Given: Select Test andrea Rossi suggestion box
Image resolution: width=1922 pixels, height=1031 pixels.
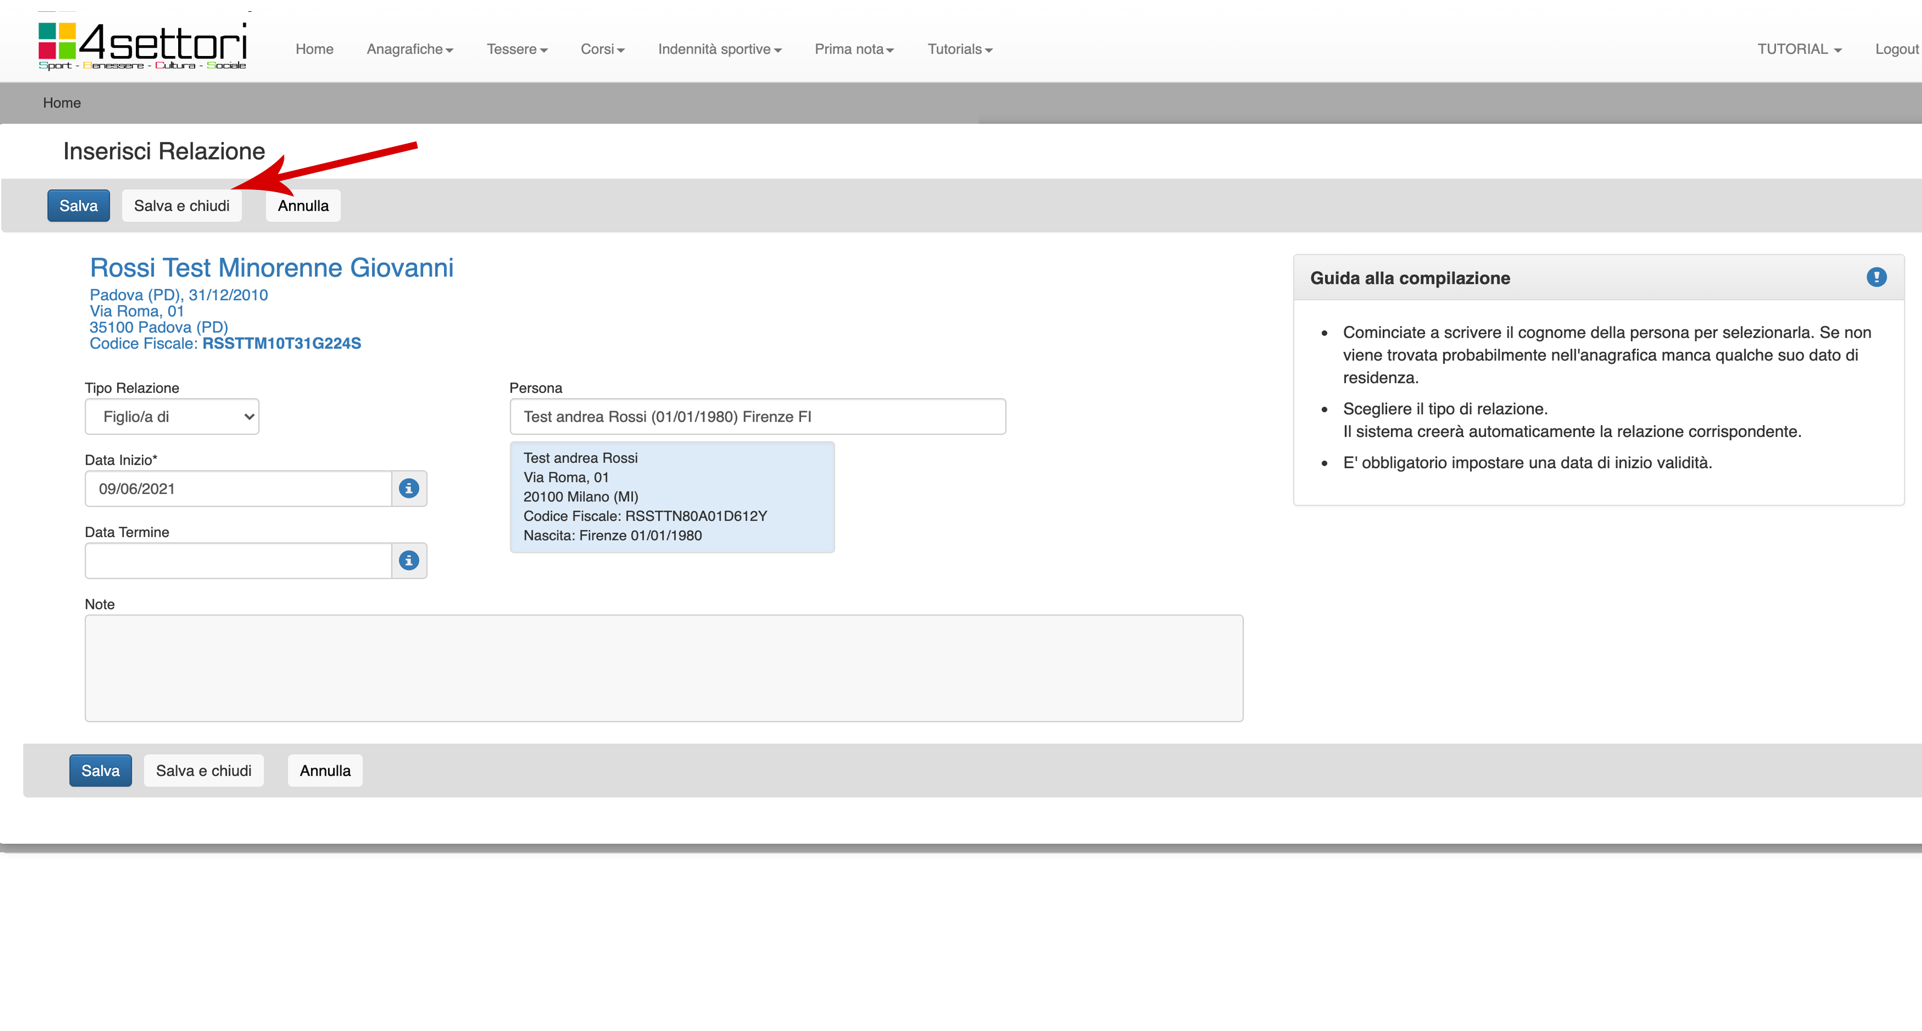Looking at the screenshot, I should [671, 496].
